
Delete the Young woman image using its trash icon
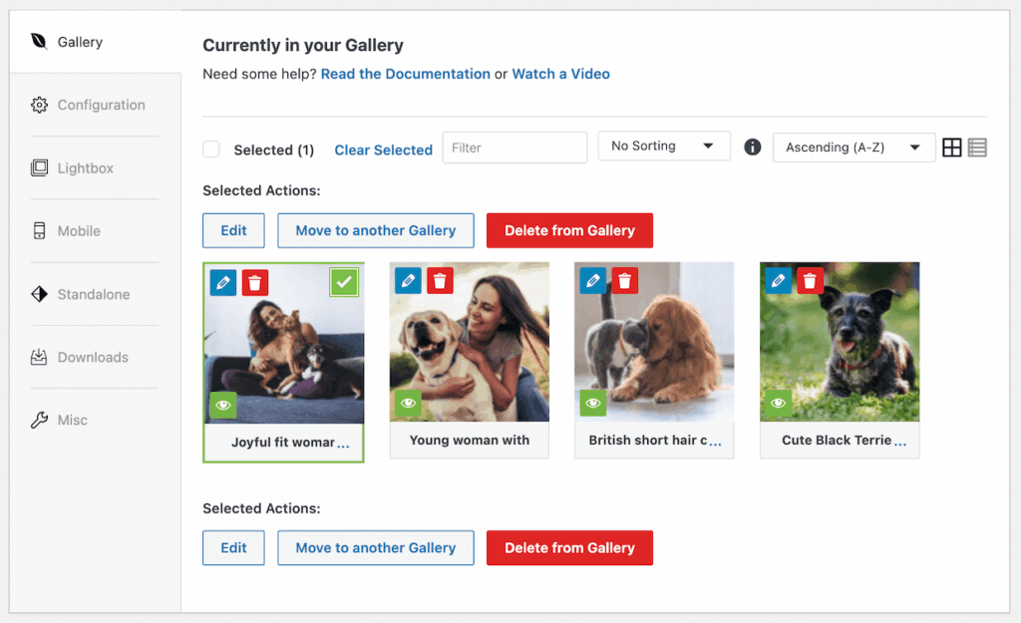click(440, 280)
